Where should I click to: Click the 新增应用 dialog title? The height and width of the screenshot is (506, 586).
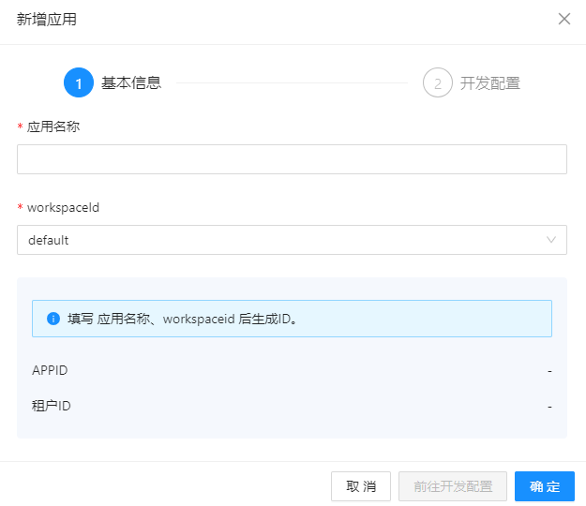tap(47, 19)
